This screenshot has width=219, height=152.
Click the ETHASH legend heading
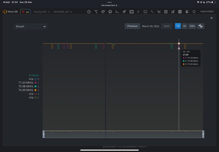click(x=34, y=76)
